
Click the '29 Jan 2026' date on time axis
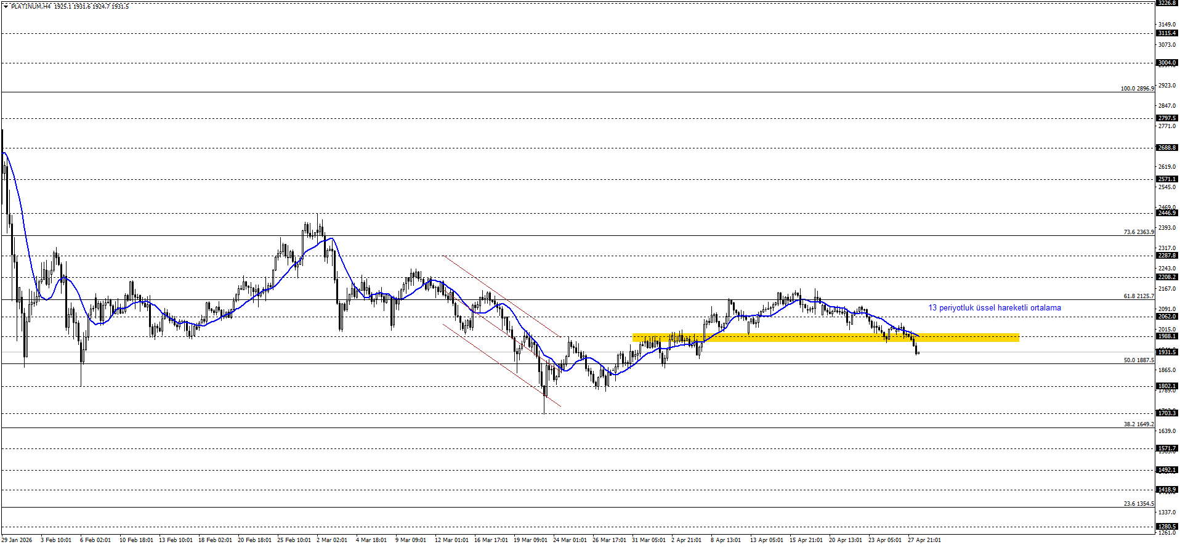coord(17,540)
